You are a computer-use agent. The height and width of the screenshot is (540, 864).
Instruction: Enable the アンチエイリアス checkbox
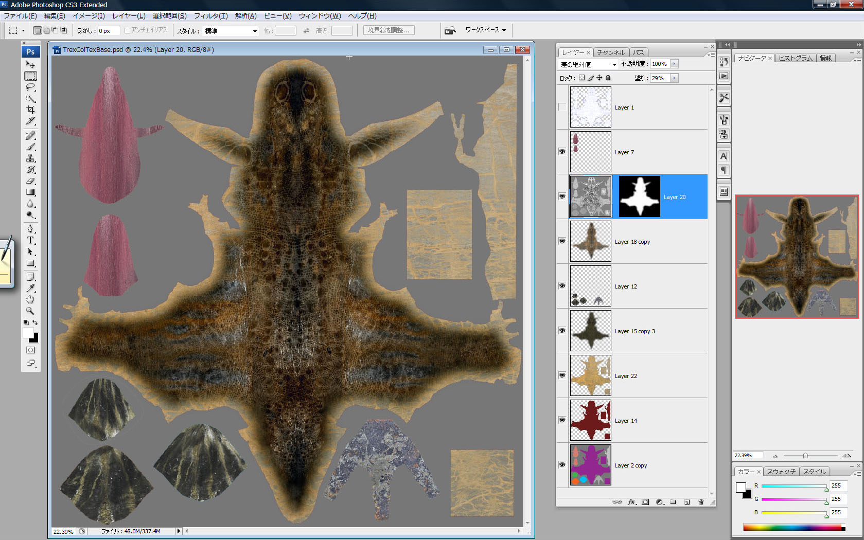coord(127,30)
